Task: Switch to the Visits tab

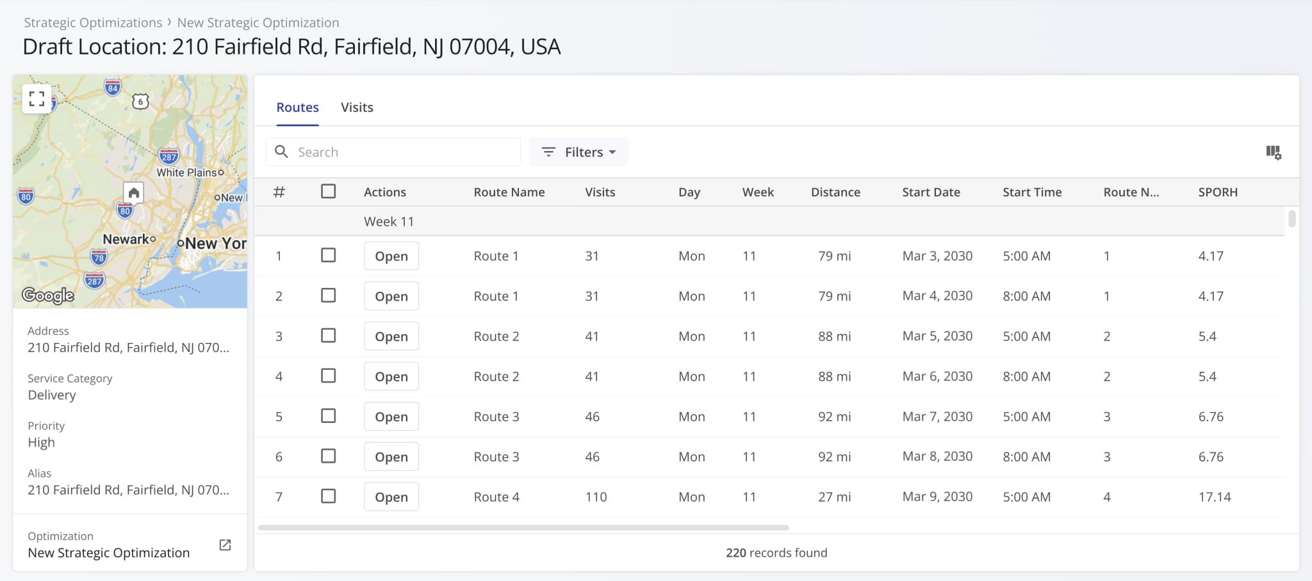Action: click(x=357, y=107)
